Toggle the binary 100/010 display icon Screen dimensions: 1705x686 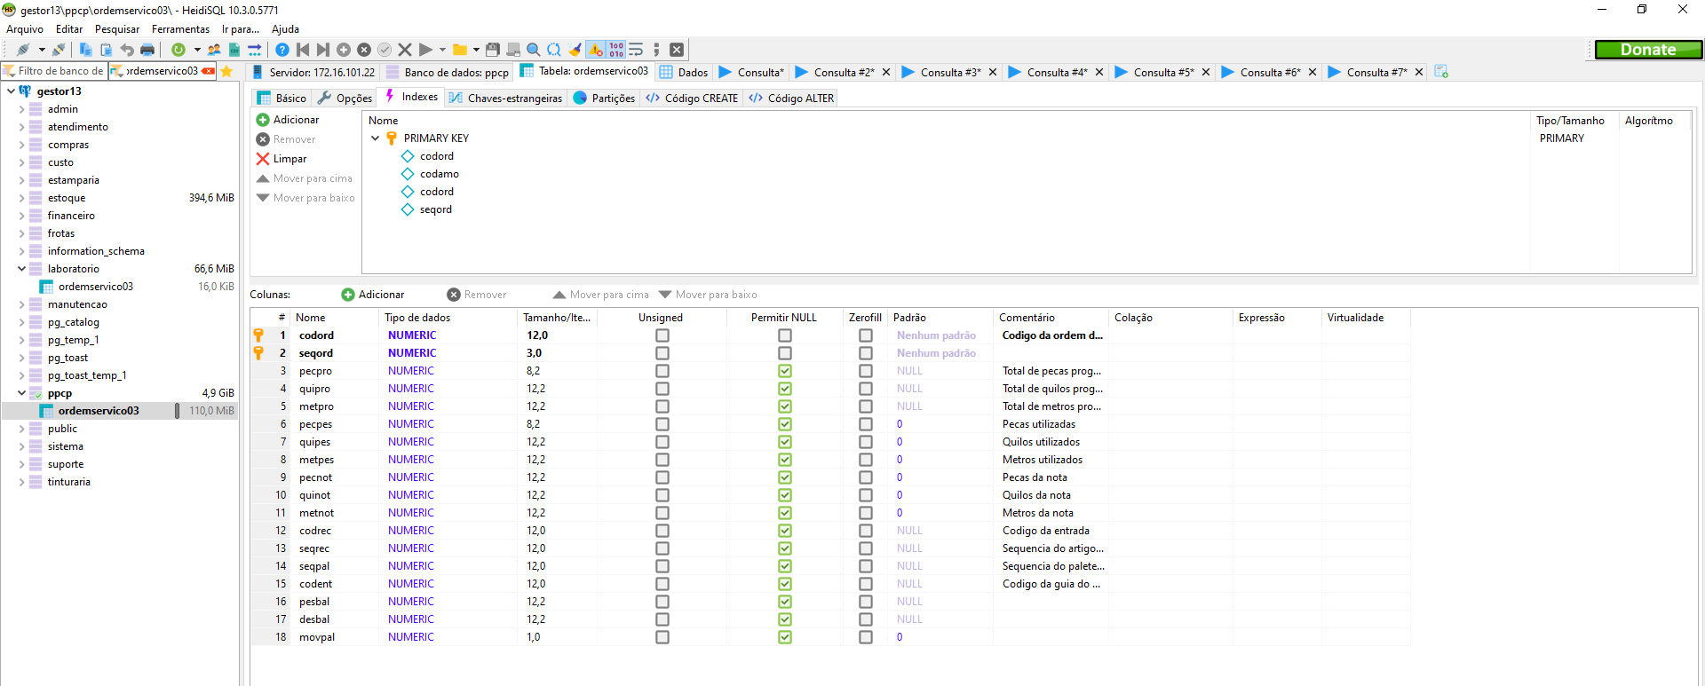(x=616, y=50)
